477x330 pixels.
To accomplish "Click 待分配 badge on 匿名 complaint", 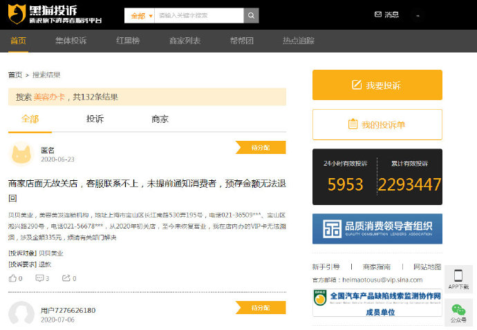I will [261, 147].
